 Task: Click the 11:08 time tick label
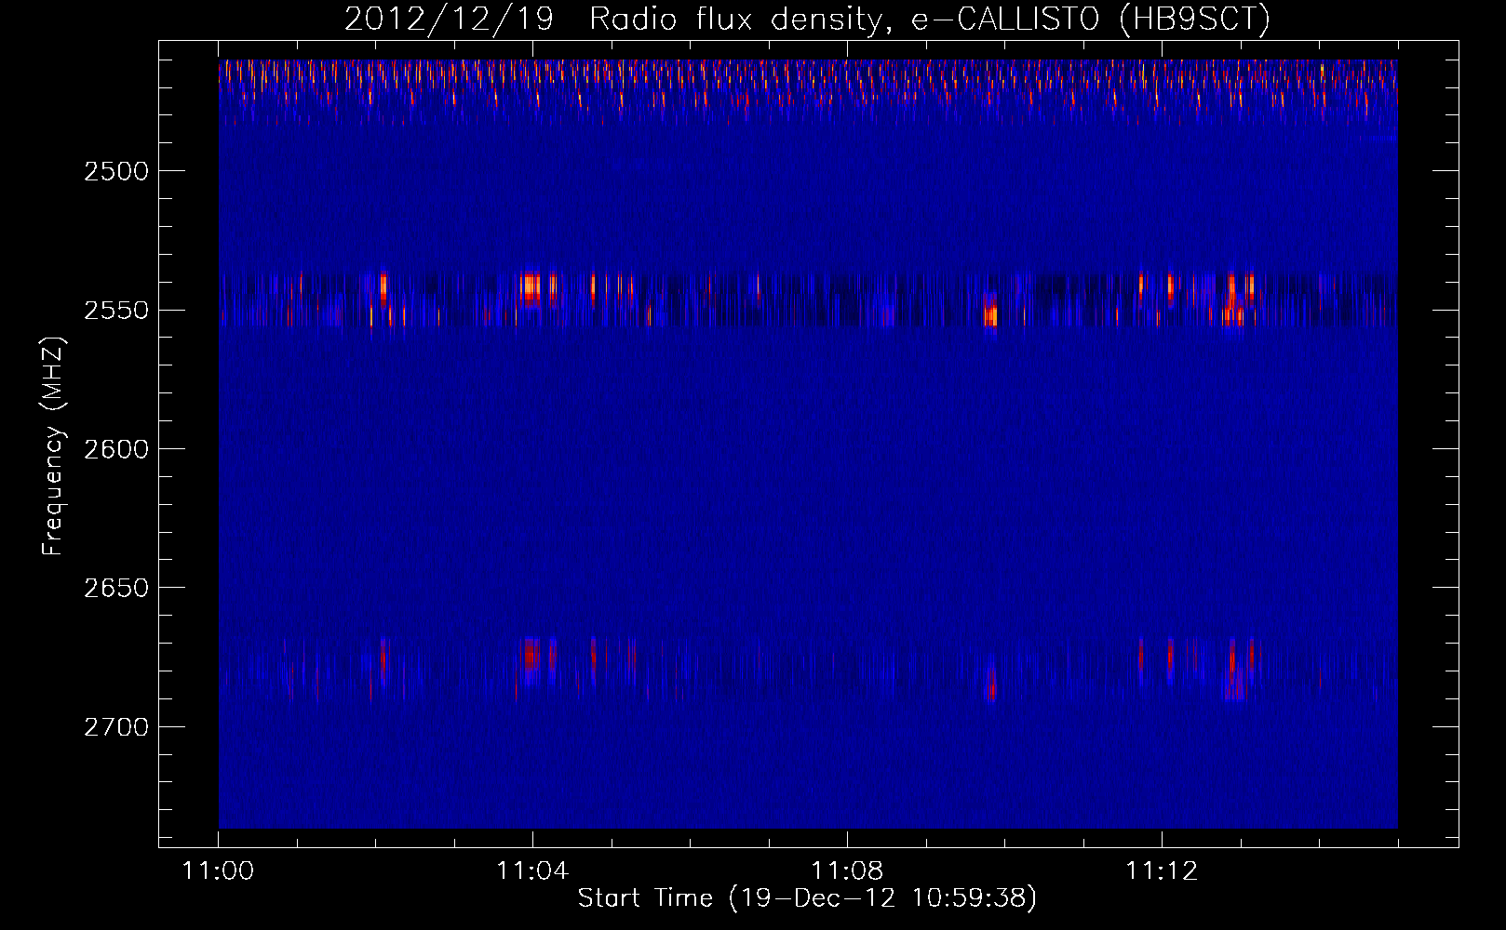847,871
